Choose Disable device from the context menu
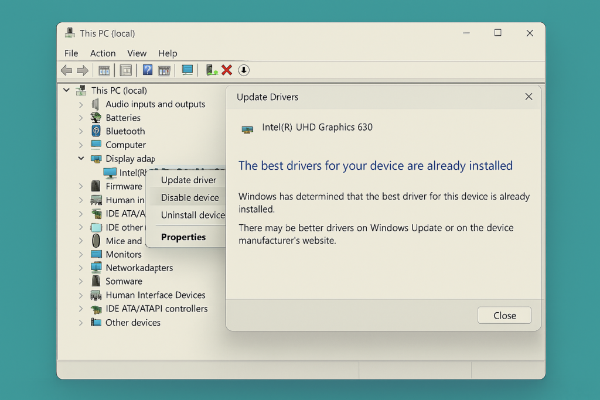The height and width of the screenshot is (400, 600). [190, 197]
